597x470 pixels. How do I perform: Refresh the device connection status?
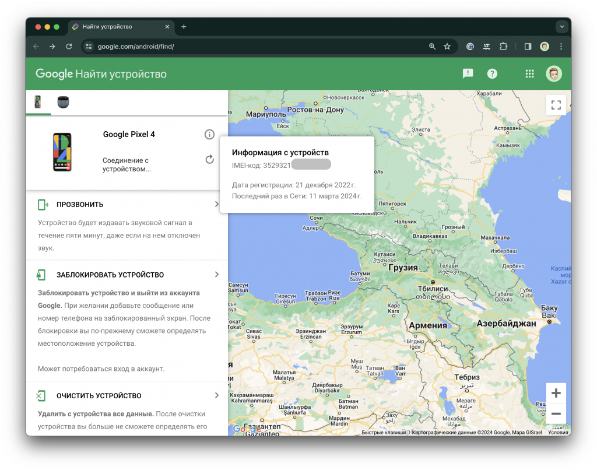coord(209,159)
